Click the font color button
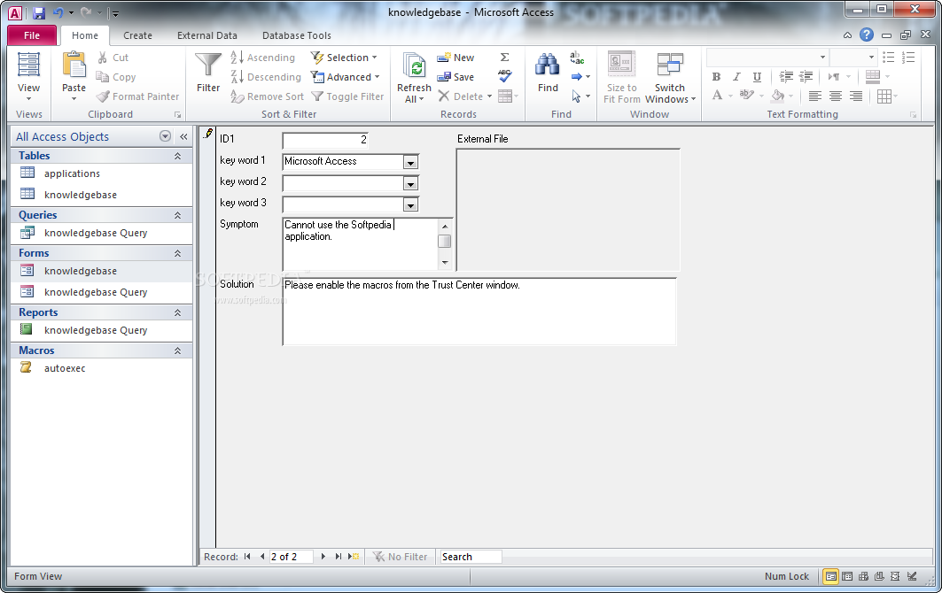Screen dimensions: 942x593 tap(717, 96)
